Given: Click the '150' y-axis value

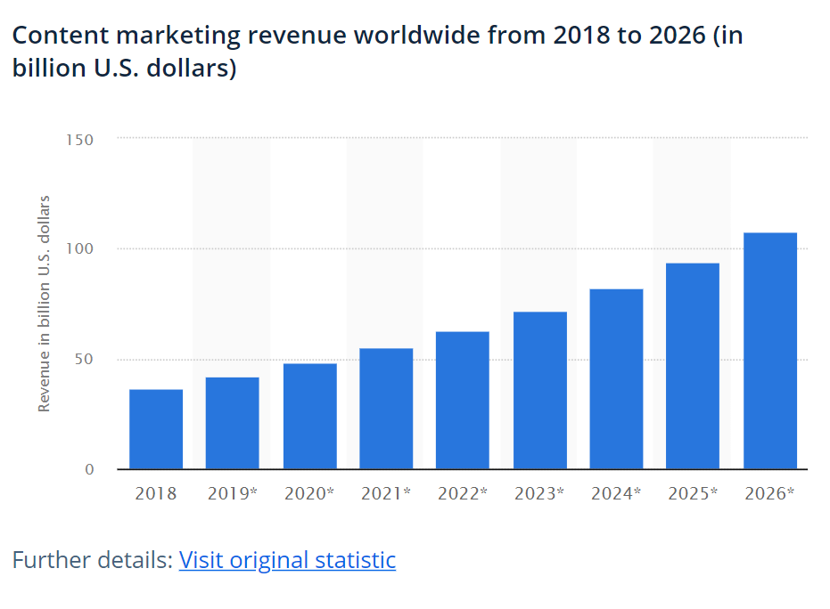Looking at the screenshot, I should click(79, 140).
